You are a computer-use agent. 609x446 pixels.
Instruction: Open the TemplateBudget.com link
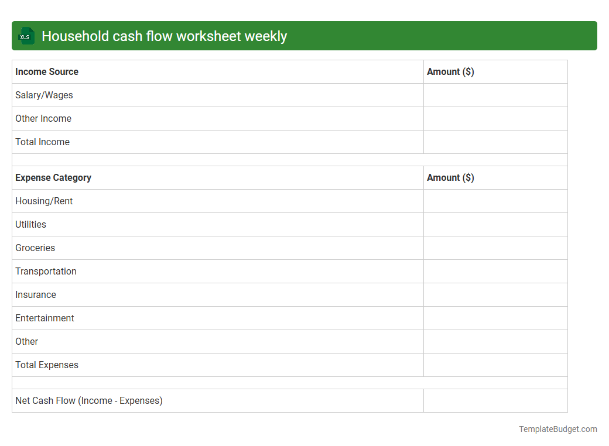pyautogui.click(x=558, y=429)
